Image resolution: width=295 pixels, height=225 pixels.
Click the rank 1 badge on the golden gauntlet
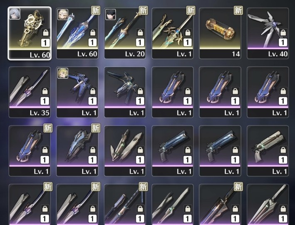(x=45, y=43)
